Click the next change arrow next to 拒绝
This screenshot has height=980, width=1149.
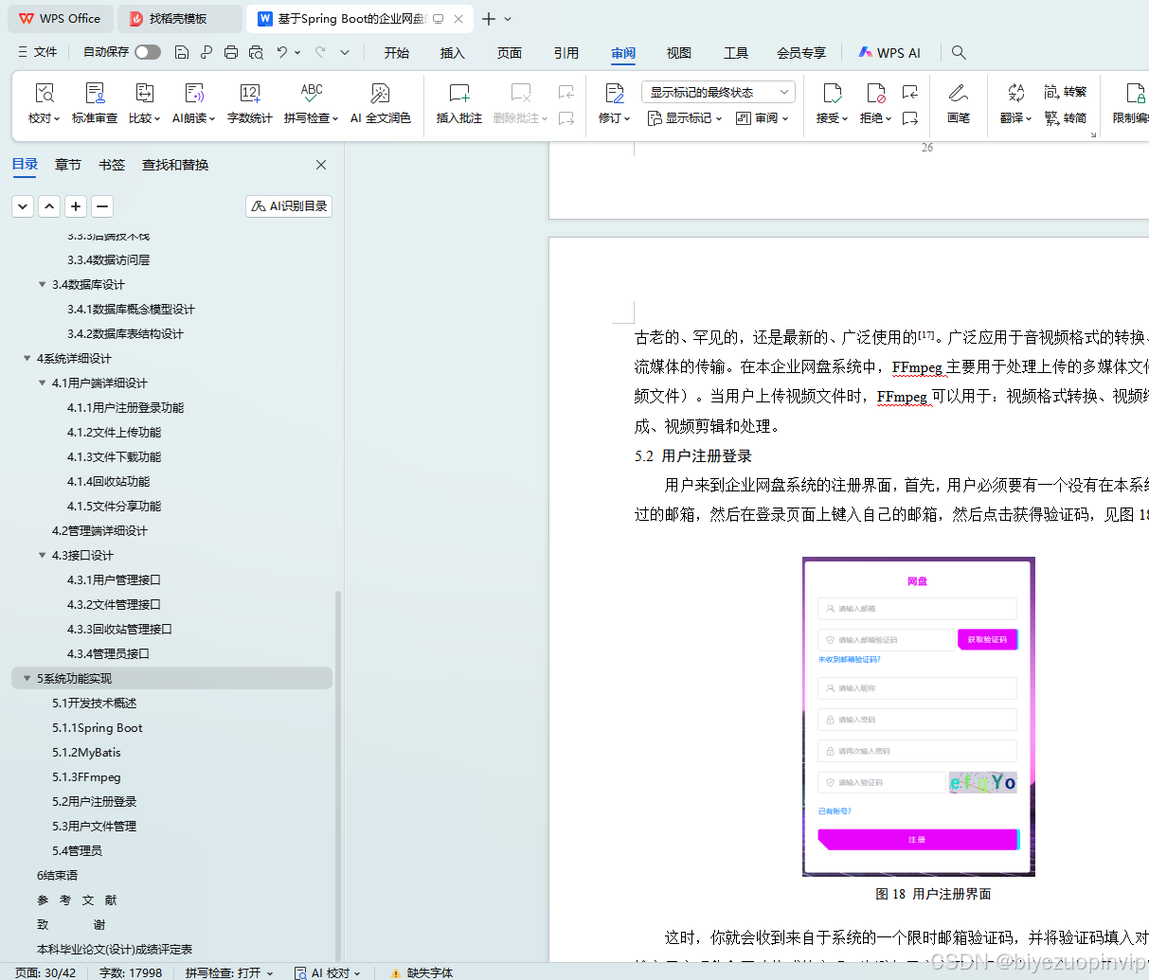click(x=910, y=118)
